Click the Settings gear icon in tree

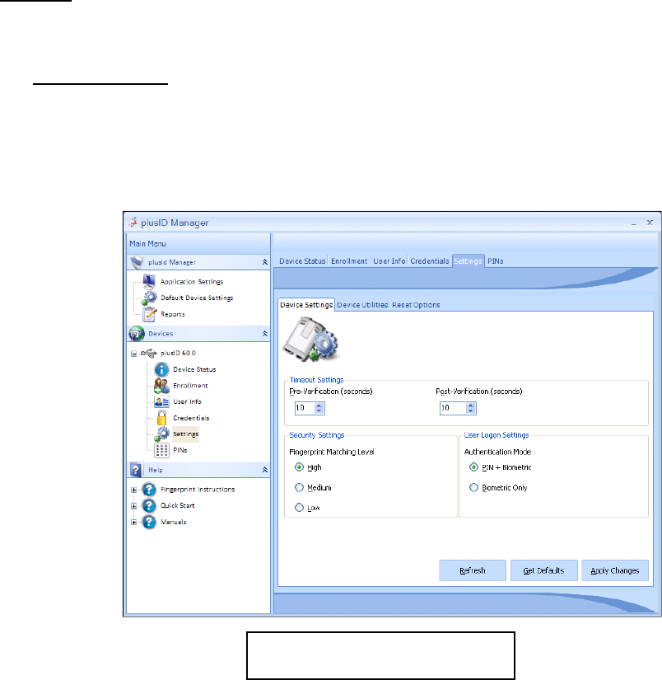coord(162,434)
